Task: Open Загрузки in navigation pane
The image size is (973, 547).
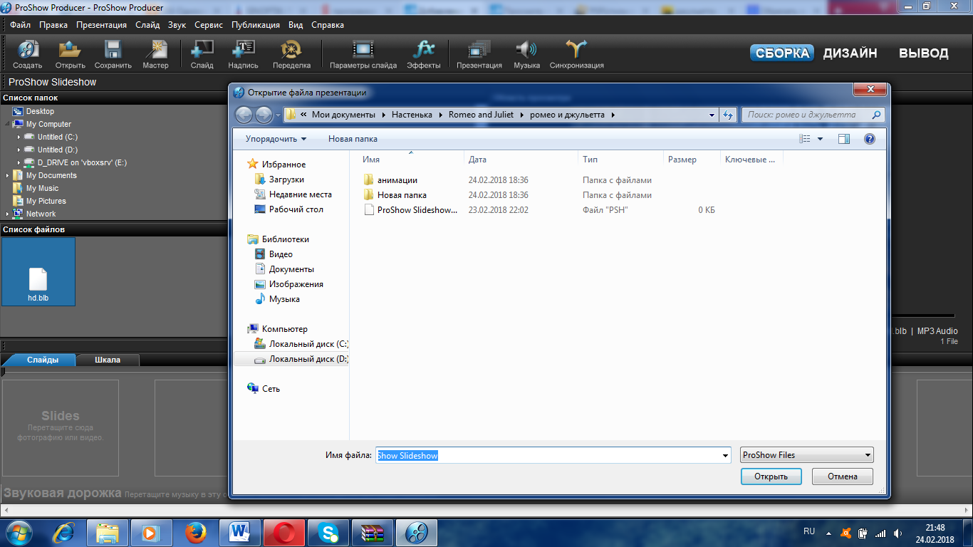Action: (x=279, y=179)
